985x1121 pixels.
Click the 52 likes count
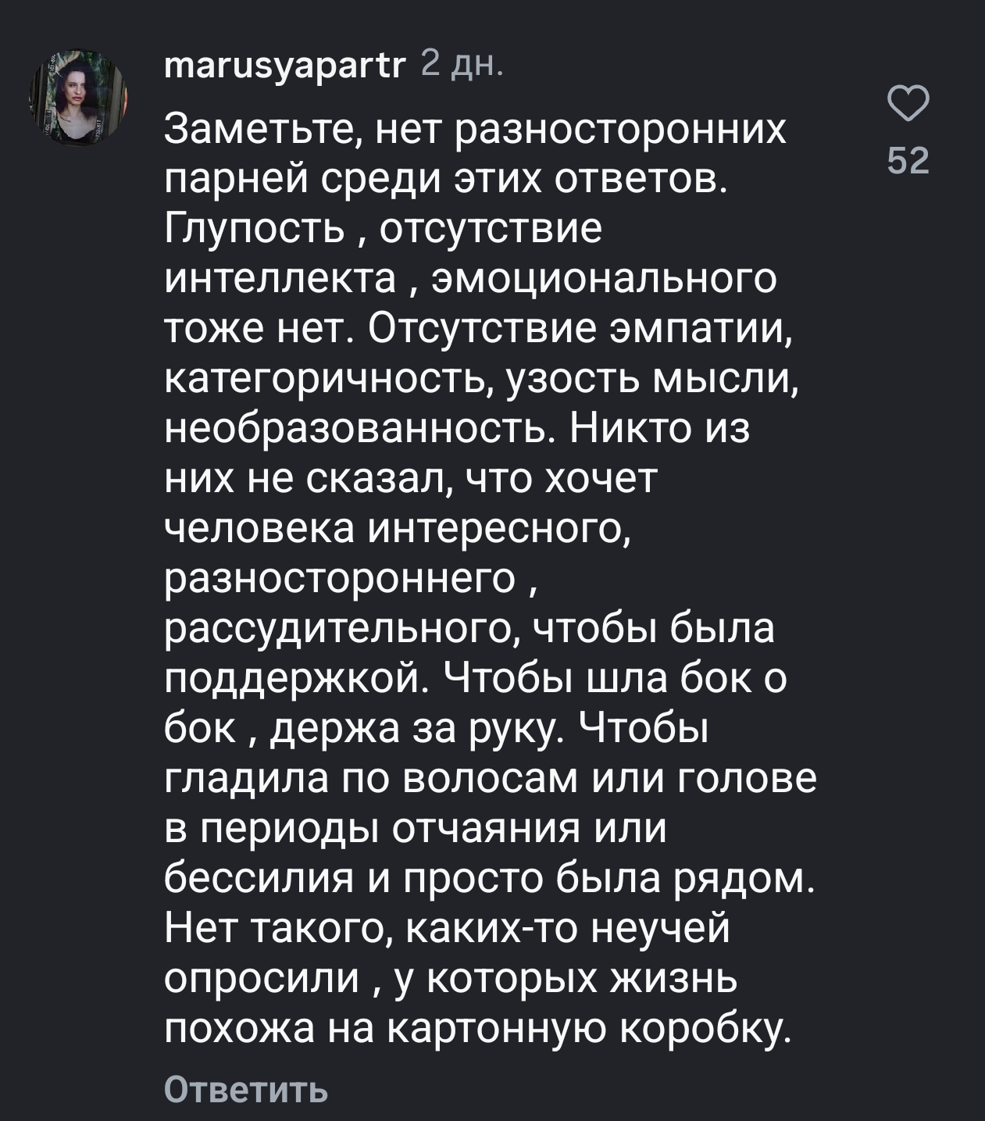click(909, 161)
